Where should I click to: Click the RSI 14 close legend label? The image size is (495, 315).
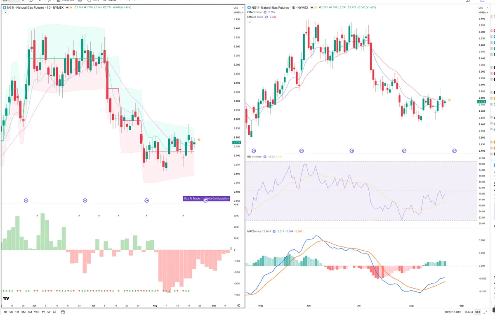254,157
